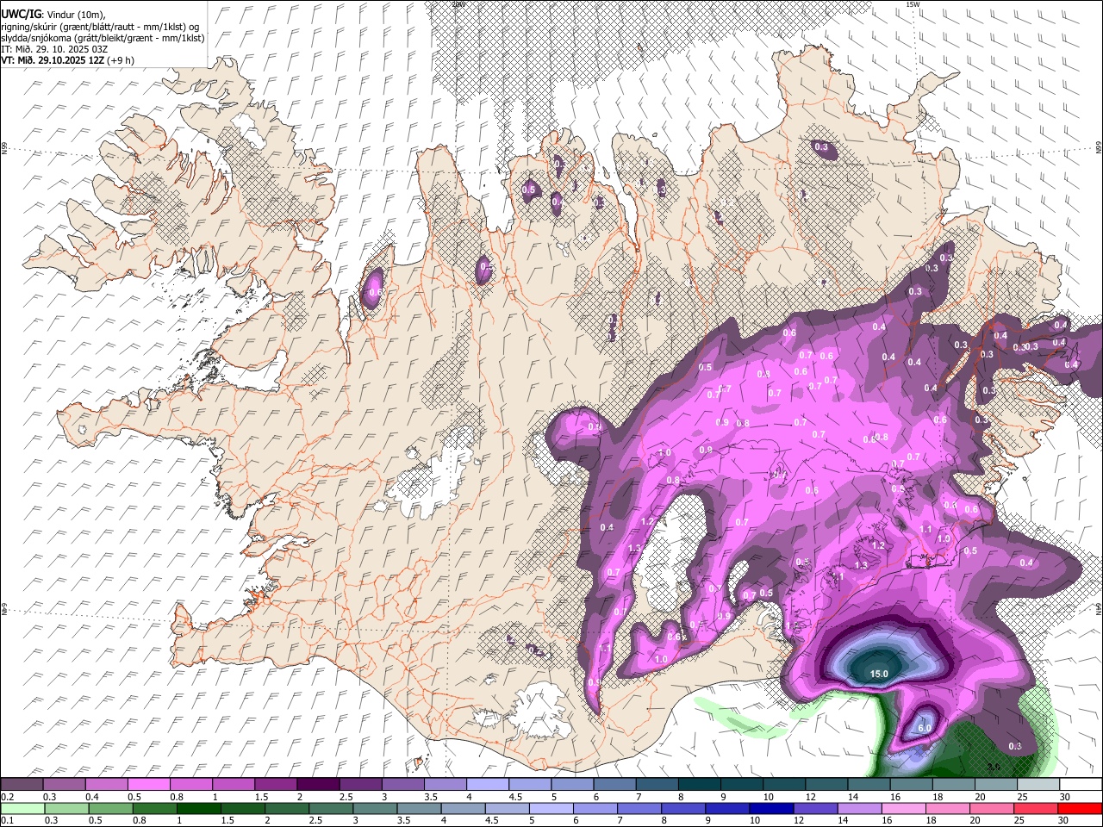
Task: Click the 'rigning/skúrir' description line
Action: tap(99, 27)
